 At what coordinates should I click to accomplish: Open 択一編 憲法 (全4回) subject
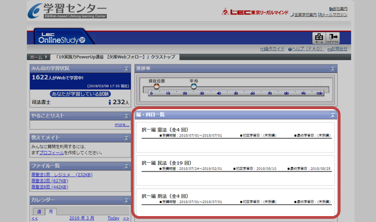click(165, 130)
